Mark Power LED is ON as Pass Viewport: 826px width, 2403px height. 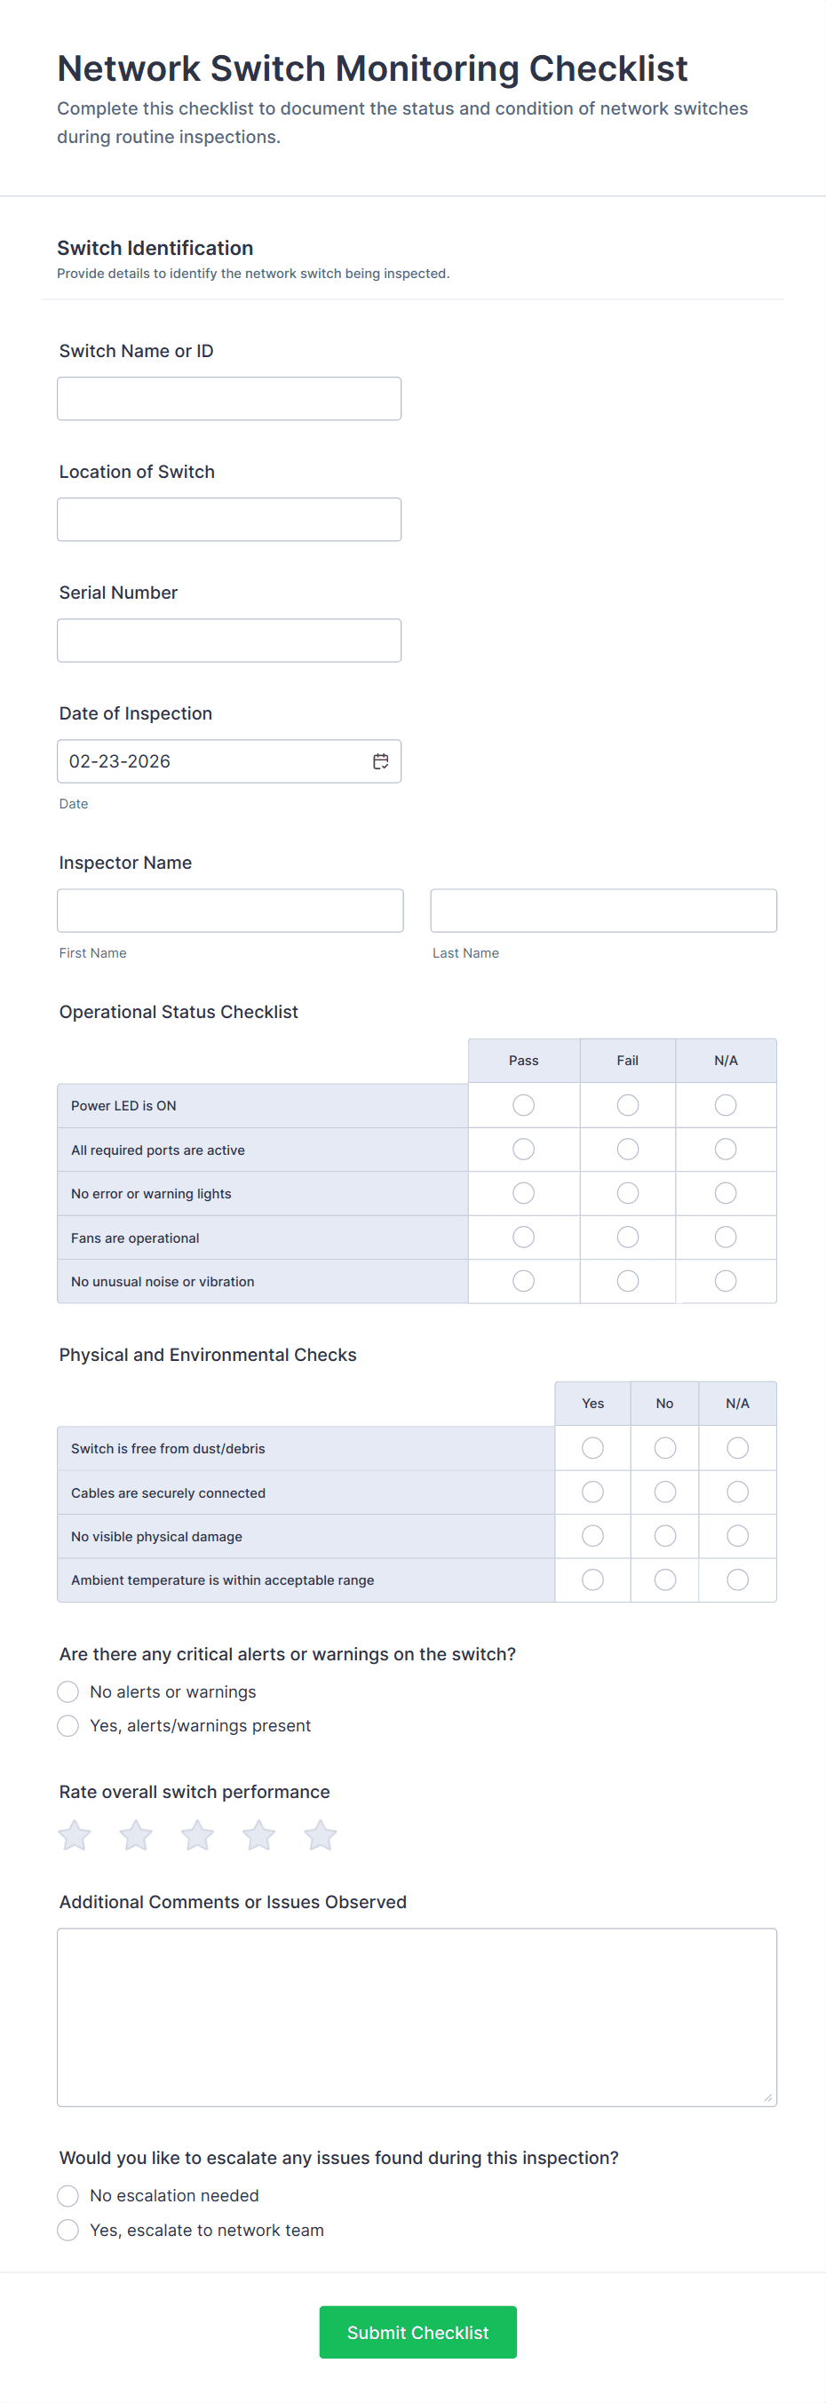(524, 1105)
